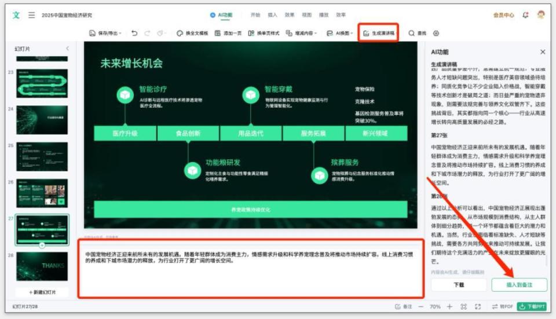
Task: Click the 养宠政策持续优化 bottom bar
Action: (251, 210)
